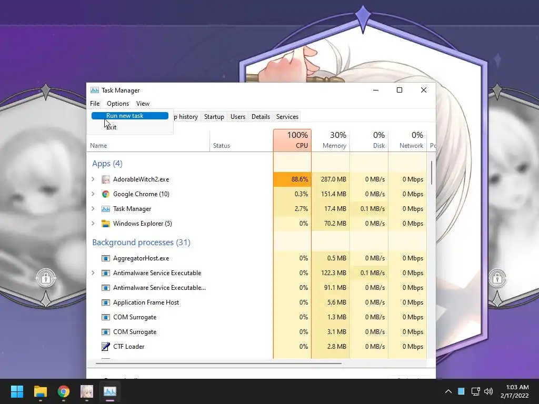Click the Task Manager process row icon
The image size is (539, 404).
click(x=105, y=209)
